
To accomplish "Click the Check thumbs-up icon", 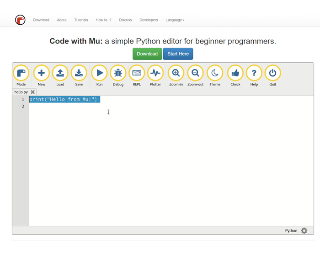I will click(x=235, y=73).
